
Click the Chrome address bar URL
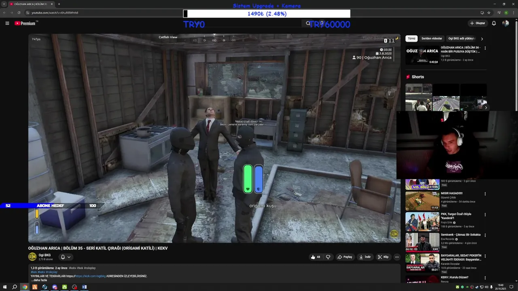(55, 13)
